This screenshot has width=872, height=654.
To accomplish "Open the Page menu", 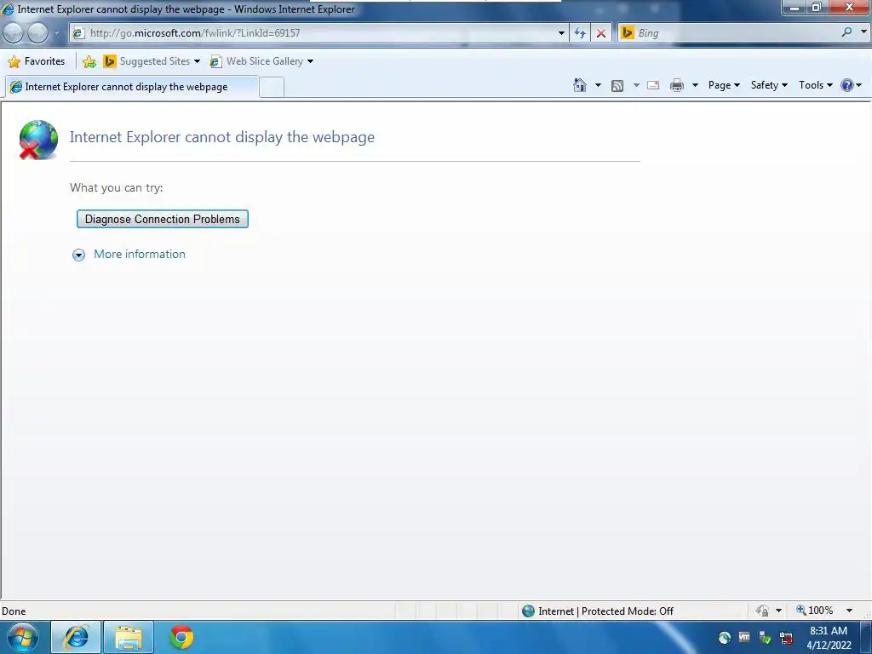I will [x=724, y=85].
